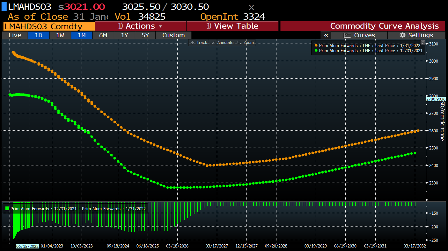Open Curves via its chart icon
The height and width of the screenshot is (251, 448).
pyautogui.click(x=347, y=35)
